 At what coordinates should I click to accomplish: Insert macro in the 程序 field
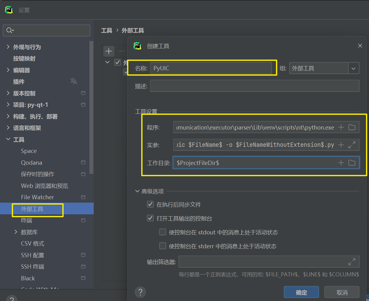tap(341, 127)
